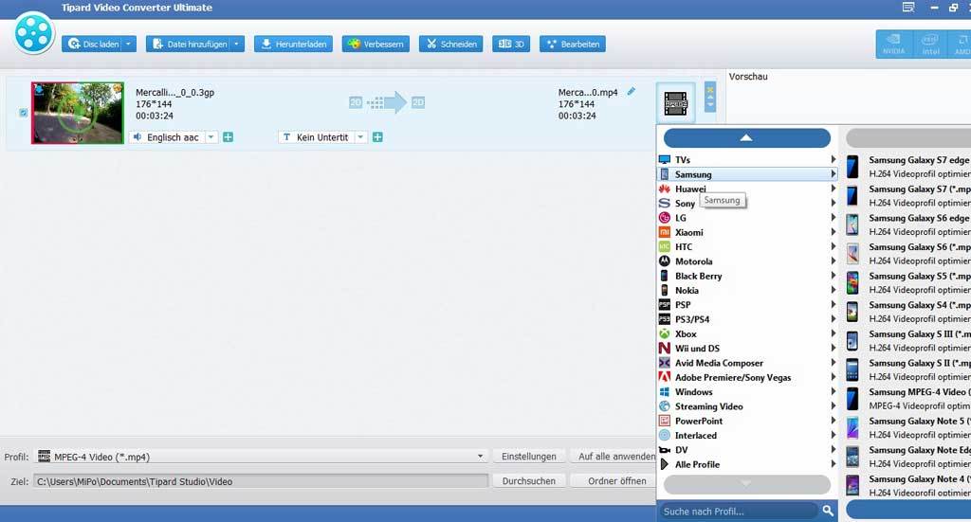Open the Disc laden dropdown arrow
Image resolution: width=971 pixels, height=522 pixels.
click(129, 44)
